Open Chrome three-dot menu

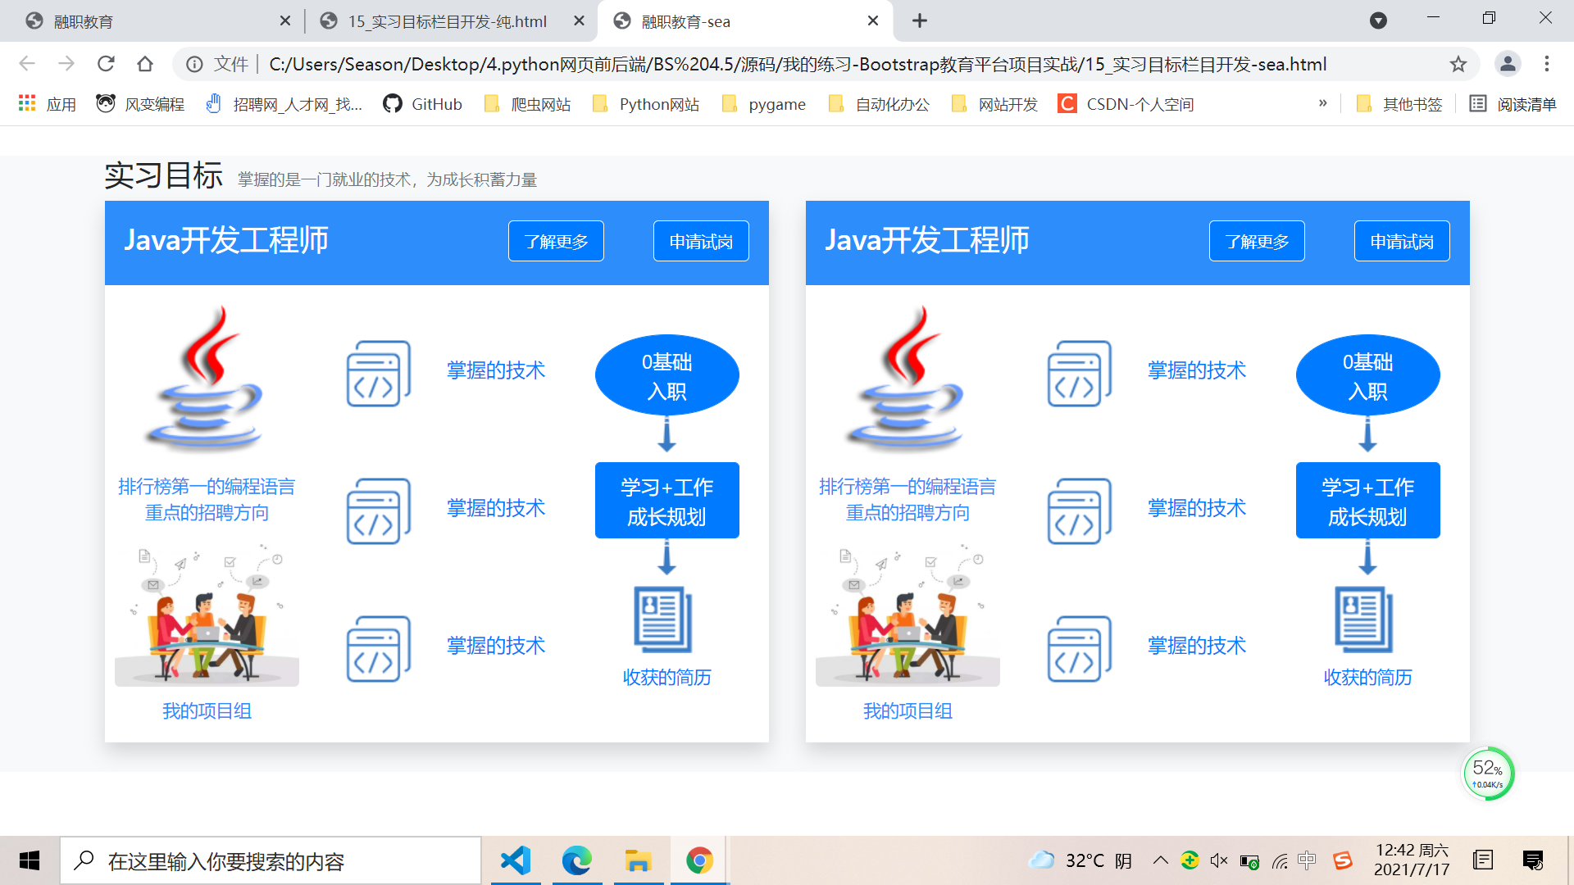click(1546, 64)
